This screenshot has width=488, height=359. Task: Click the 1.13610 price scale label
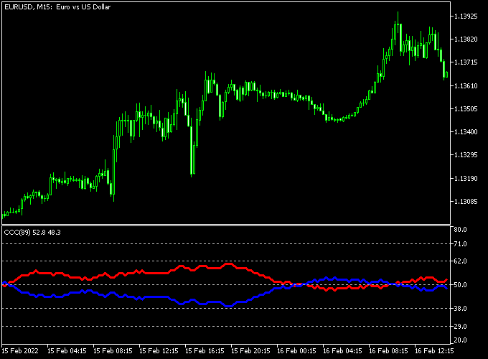(x=466, y=85)
